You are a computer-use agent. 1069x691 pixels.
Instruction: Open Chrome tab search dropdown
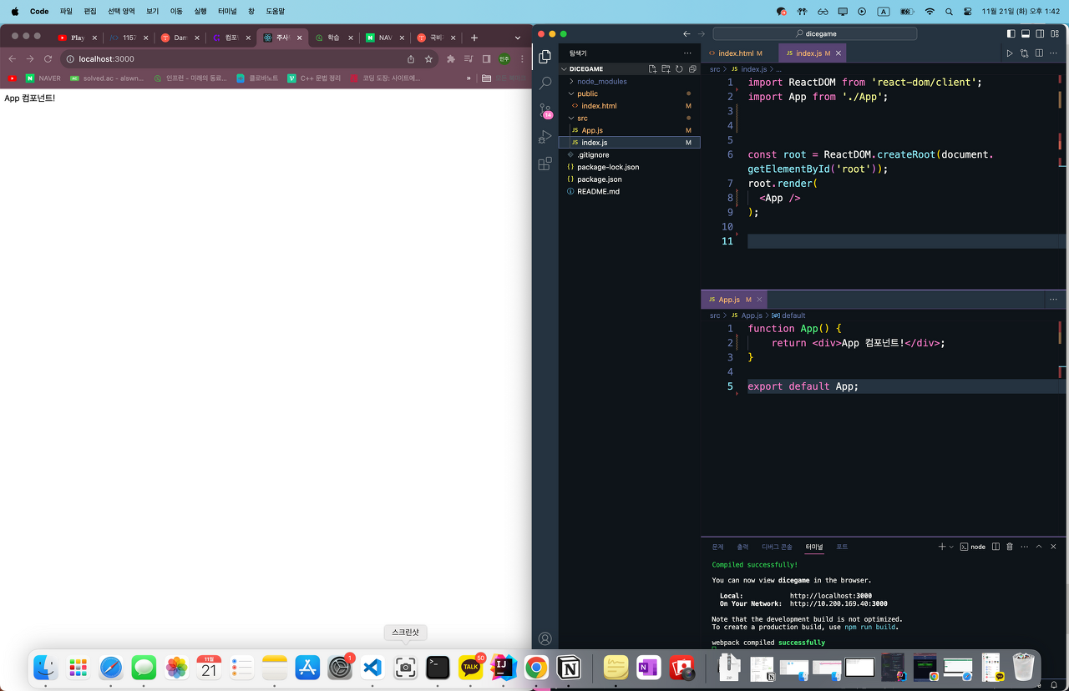tap(518, 38)
